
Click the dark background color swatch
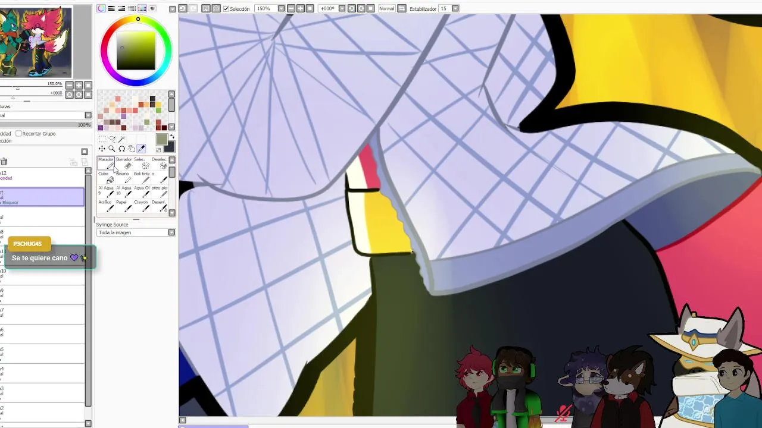[169, 146]
